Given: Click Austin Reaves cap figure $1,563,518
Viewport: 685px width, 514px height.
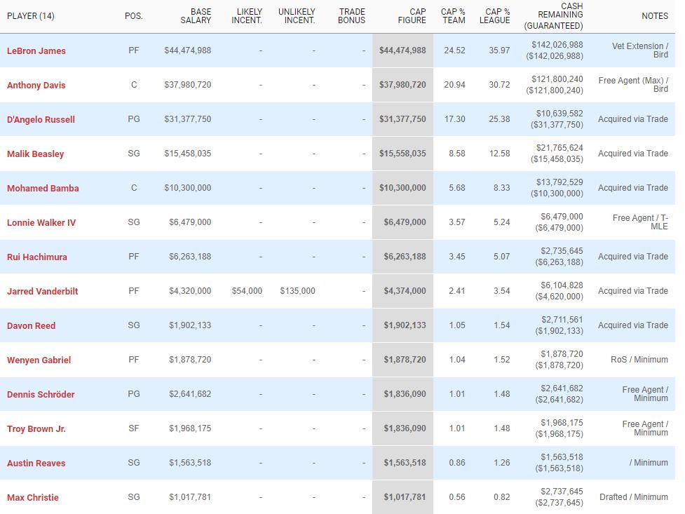Looking at the screenshot, I should click(405, 462).
